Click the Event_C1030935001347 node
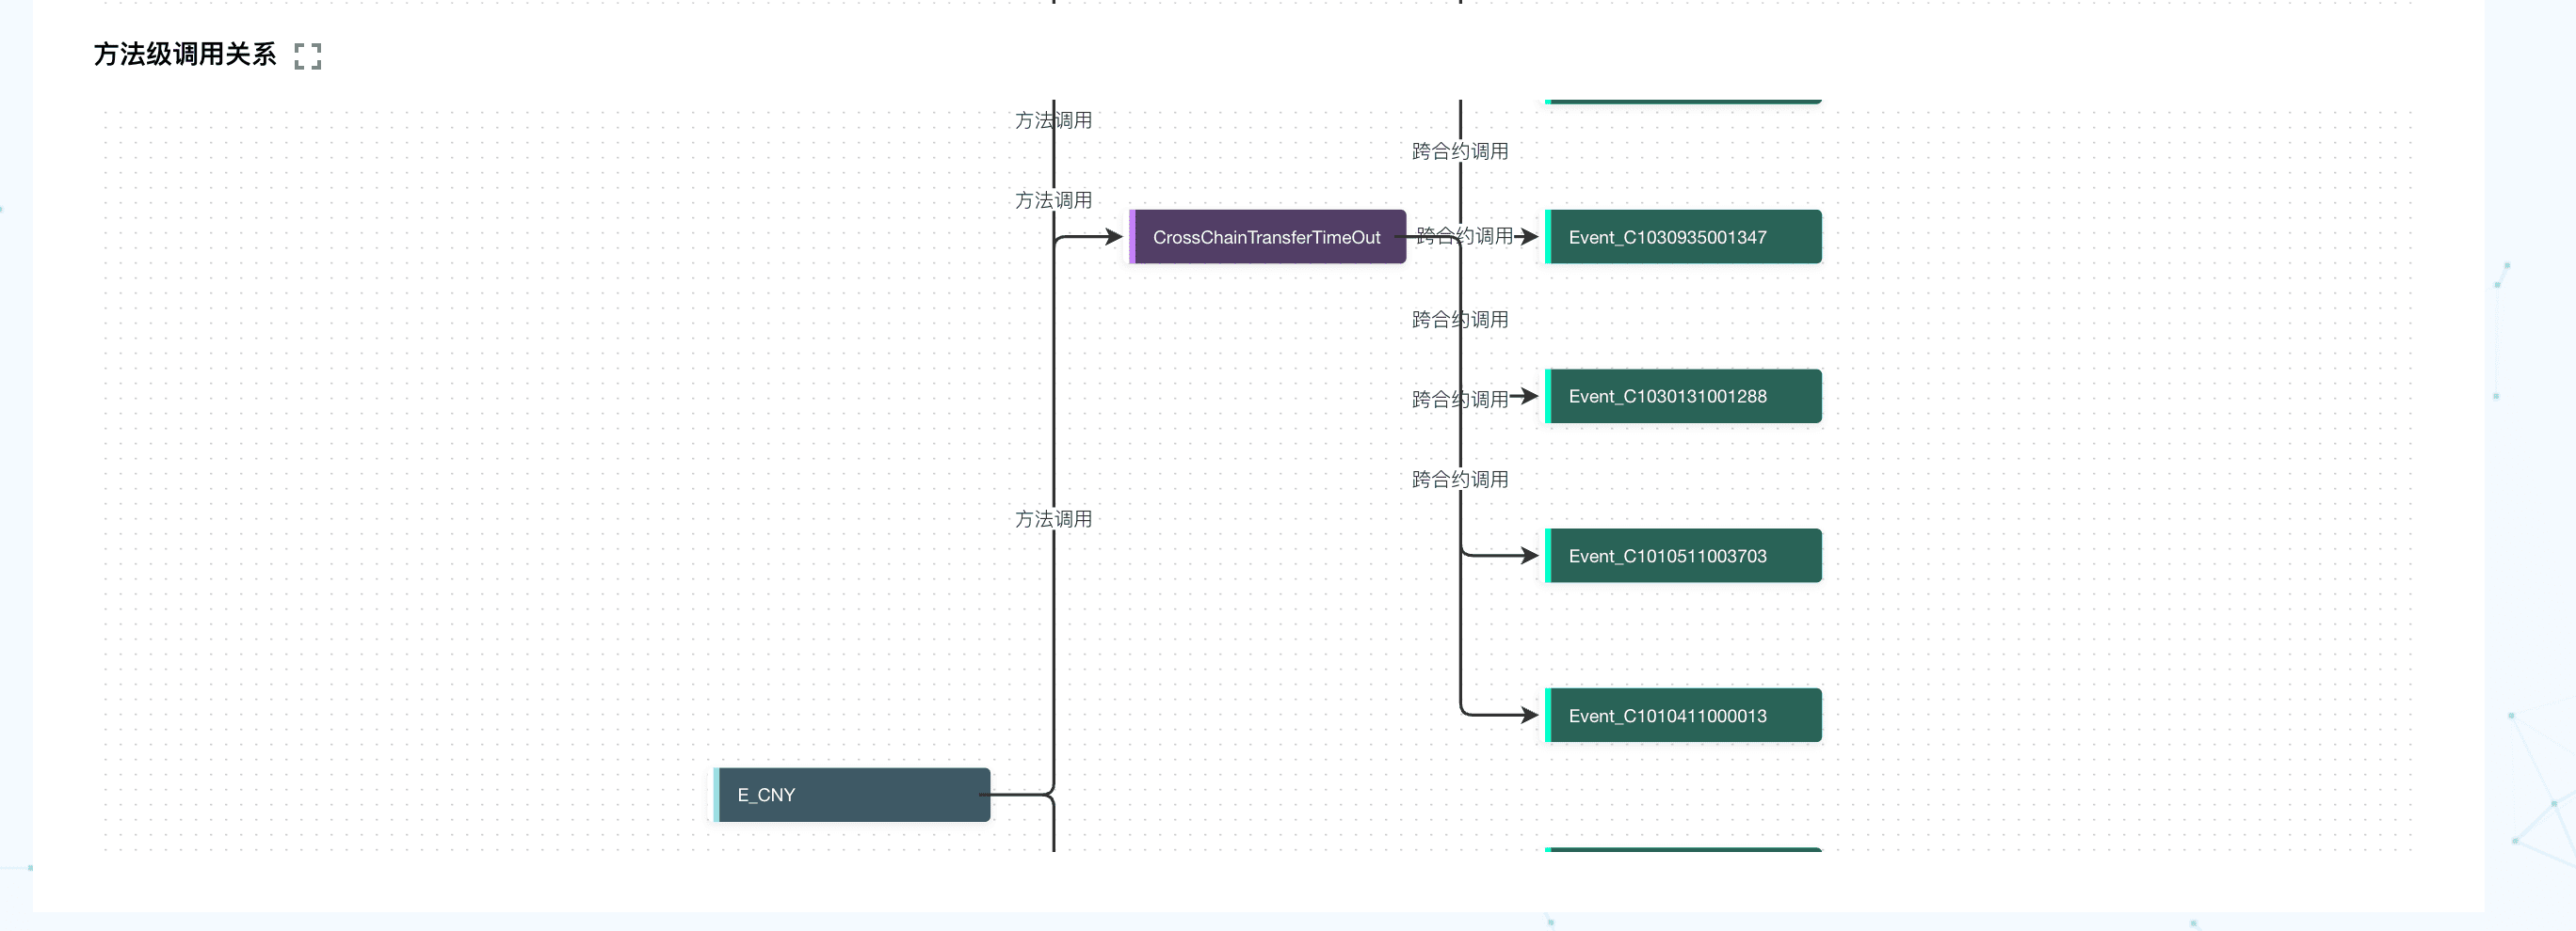The width and height of the screenshot is (2576, 931). [1683, 237]
